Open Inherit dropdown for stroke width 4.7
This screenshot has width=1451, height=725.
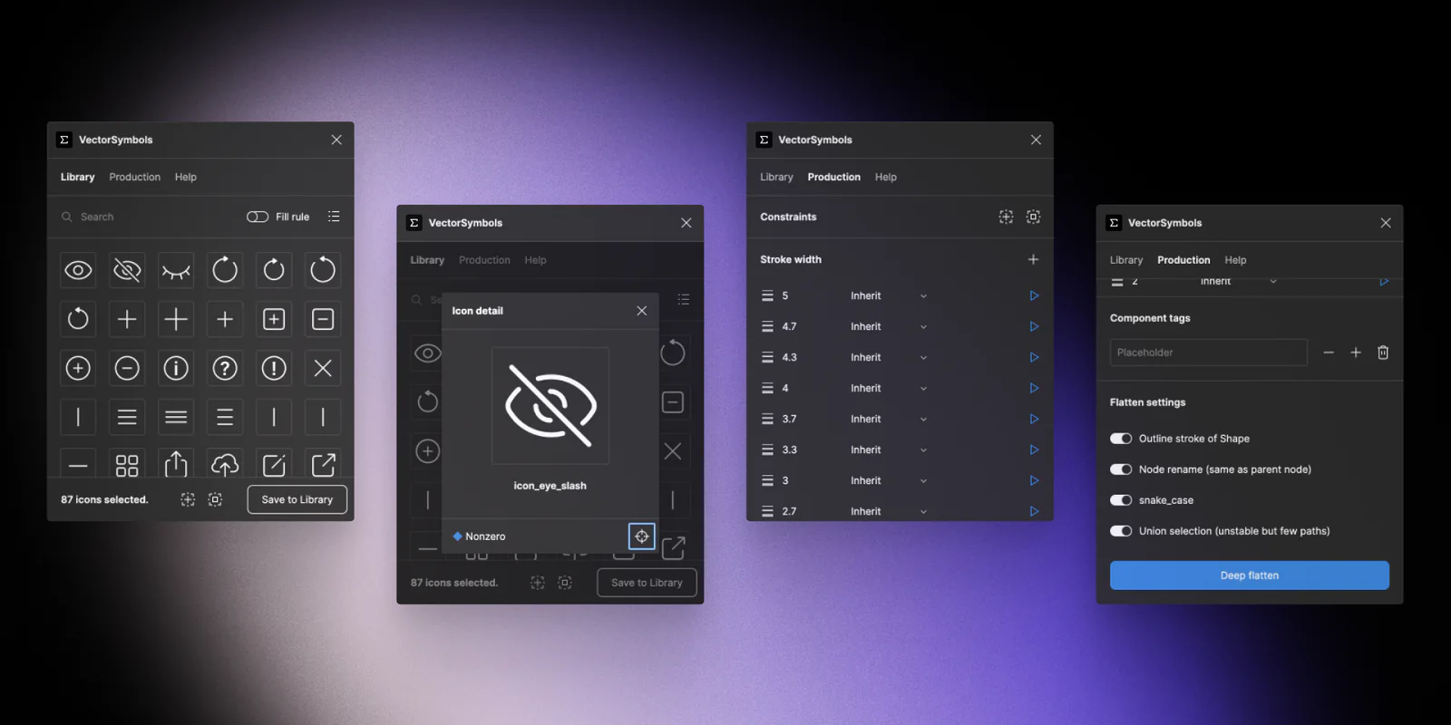[889, 326]
